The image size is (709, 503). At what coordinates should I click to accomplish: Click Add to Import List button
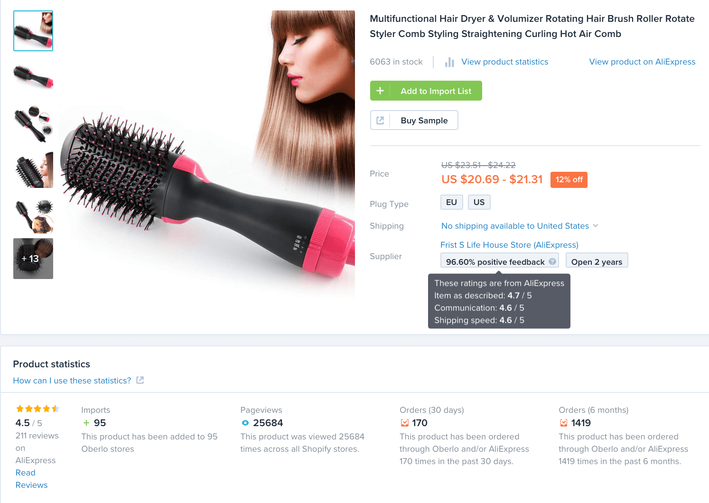(426, 91)
